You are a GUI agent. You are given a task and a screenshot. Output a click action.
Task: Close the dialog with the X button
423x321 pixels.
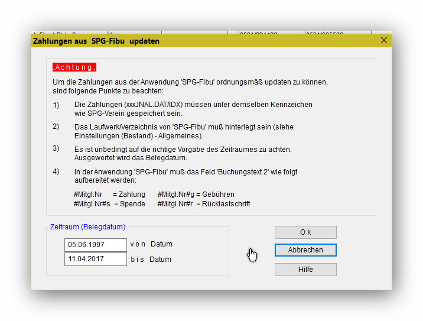(384, 41)
